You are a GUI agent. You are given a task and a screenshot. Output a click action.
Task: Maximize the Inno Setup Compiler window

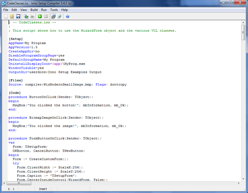[230, 2]
